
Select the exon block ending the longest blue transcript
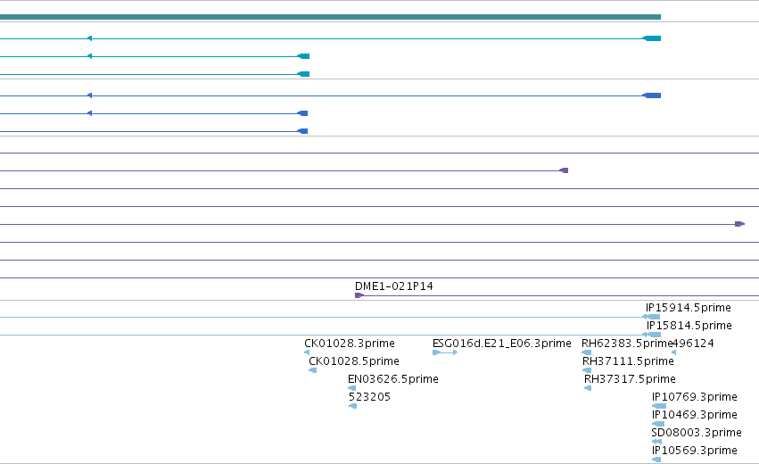click(x=652, y=95)
